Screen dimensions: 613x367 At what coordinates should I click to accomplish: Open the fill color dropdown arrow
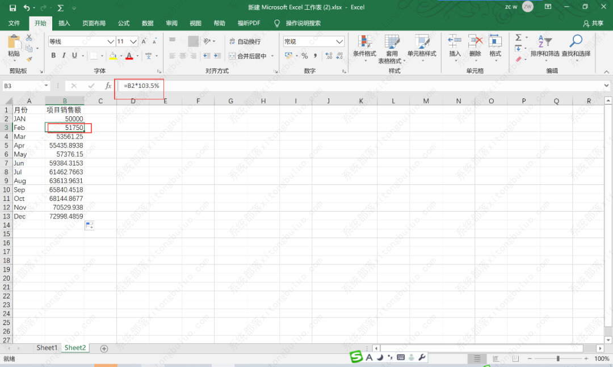[121, 55]
